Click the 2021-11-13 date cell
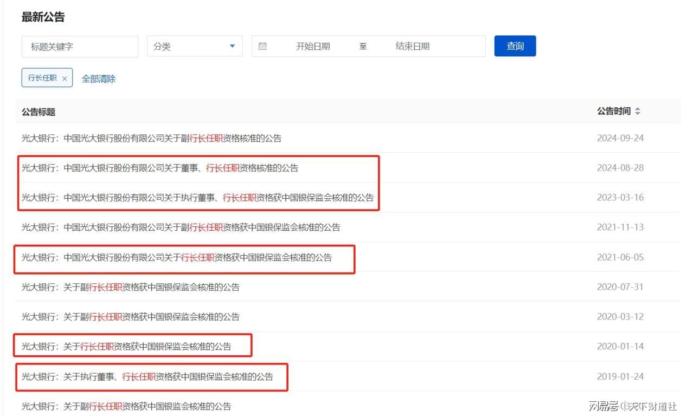Screen dimensions: 687x417 (620, 227)
